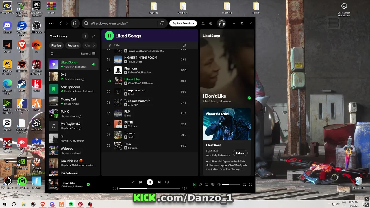Screen dimensions: 370x208
Task: Open OBS Studio desktop shortcut
Action: [36, 27]
